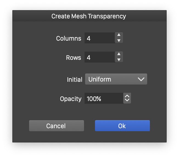Image resolution: width=179 pixels, height=157 pixels.
Task: Click the number 4 in Columns field
Action: click(x=89, y=38)
